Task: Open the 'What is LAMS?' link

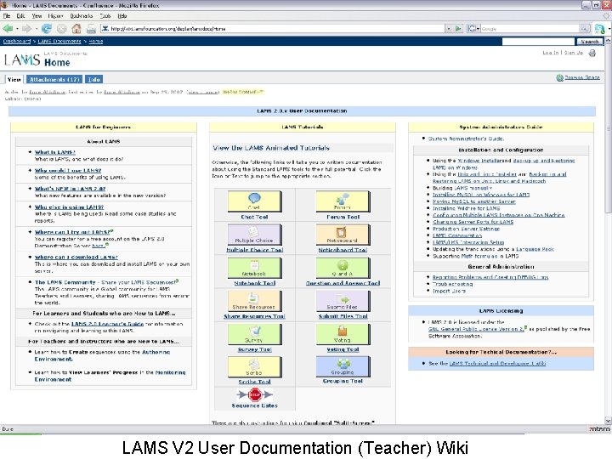Action: click(x=55, y=152)
